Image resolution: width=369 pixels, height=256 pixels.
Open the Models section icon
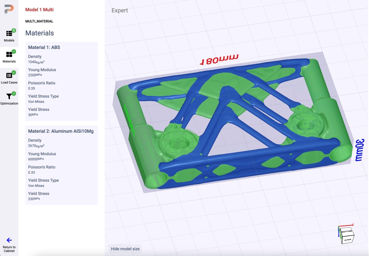pyautogui.click(x=9, y=33)
